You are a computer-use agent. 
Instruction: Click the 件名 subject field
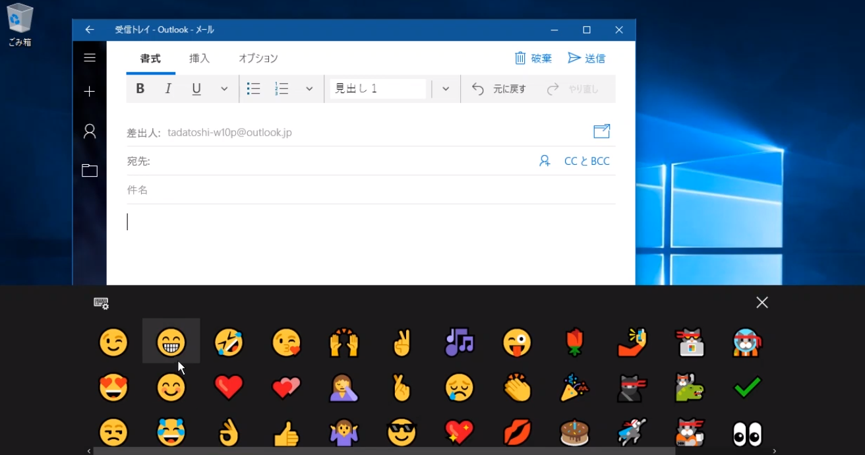tap(371, 190)
